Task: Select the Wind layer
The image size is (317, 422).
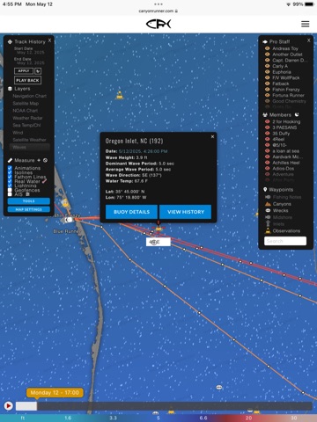Action: coord(18,133)
